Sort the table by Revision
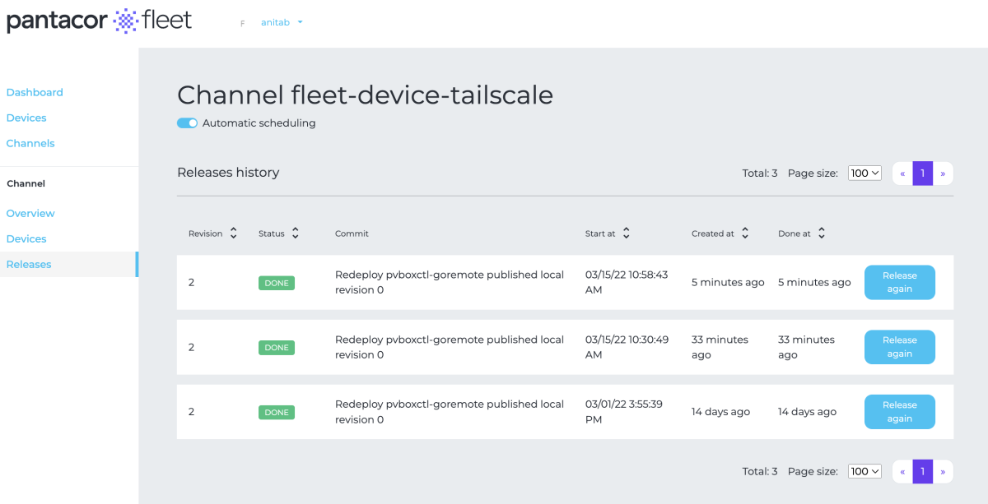This screenshot has width=988, height=504. [x=234, y=233]
